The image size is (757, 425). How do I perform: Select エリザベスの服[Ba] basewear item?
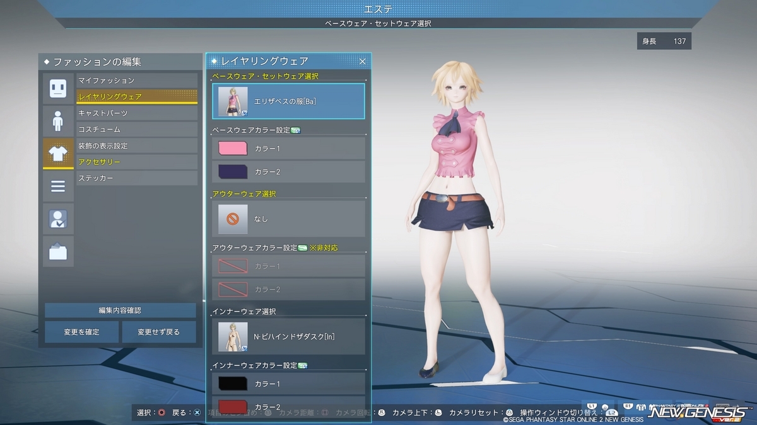point(288,101)
